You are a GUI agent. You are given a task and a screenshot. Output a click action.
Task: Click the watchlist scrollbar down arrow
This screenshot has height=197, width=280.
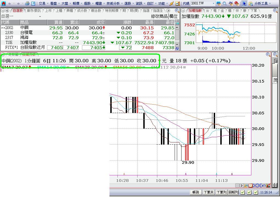177,44
